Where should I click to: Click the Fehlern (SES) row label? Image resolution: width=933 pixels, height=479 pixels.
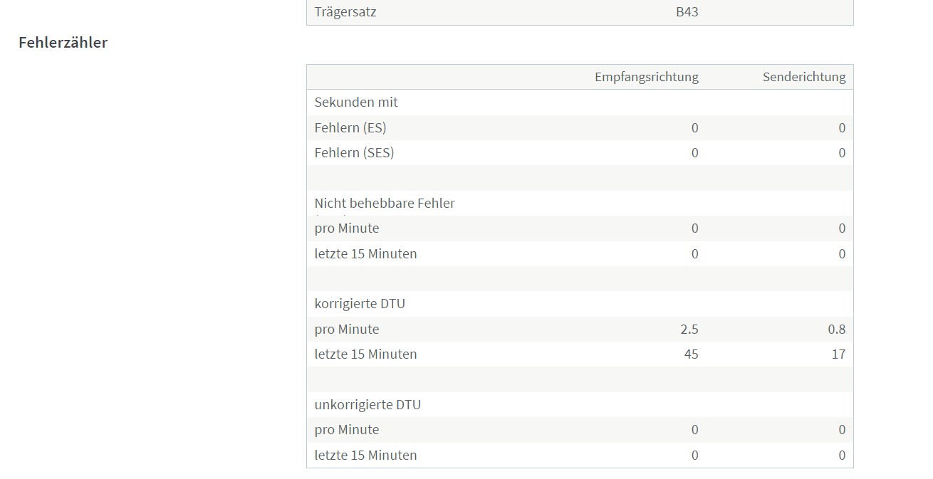point(354,153)
